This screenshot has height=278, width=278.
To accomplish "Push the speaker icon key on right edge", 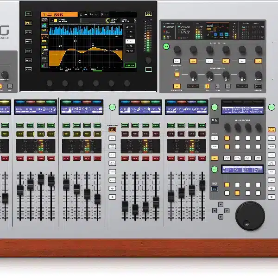I will [x=272, y=189].
